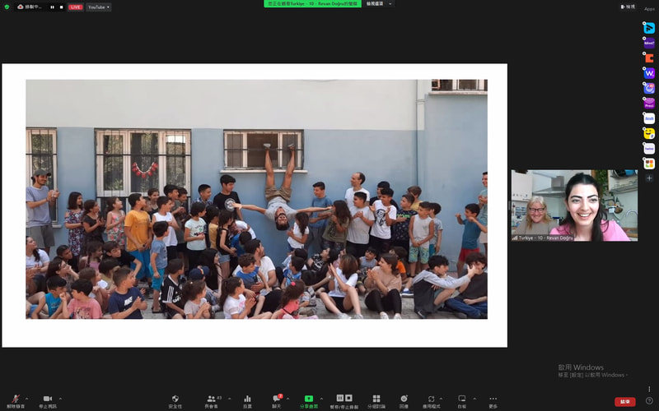The height and width of the screenshot is (411, 659).
Task: Open Breakout Rooms grid icon
Action: [376, 401]
